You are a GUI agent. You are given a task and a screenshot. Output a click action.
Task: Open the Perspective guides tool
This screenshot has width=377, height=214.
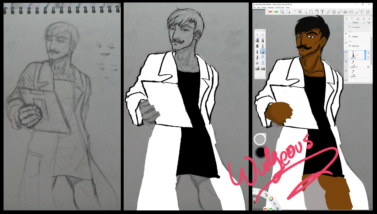345,12
